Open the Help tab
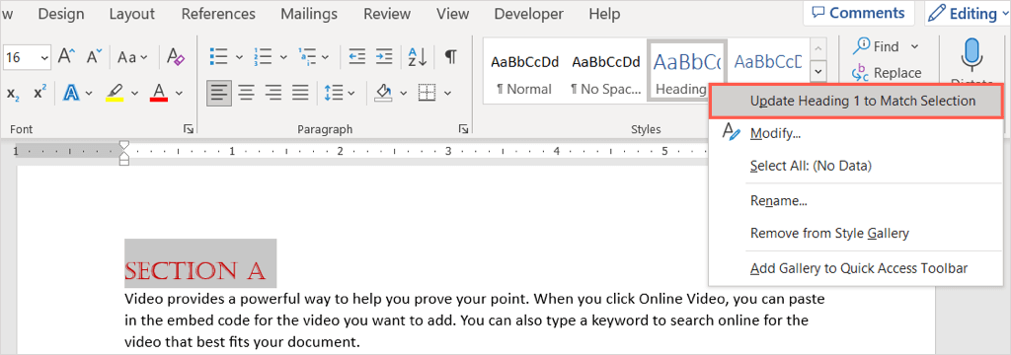Image resolution: width=1011 pixels, height=355 pixels. pos(605,14)
